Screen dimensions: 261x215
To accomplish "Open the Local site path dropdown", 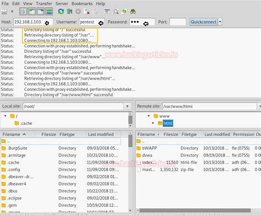I will point(127,106).
